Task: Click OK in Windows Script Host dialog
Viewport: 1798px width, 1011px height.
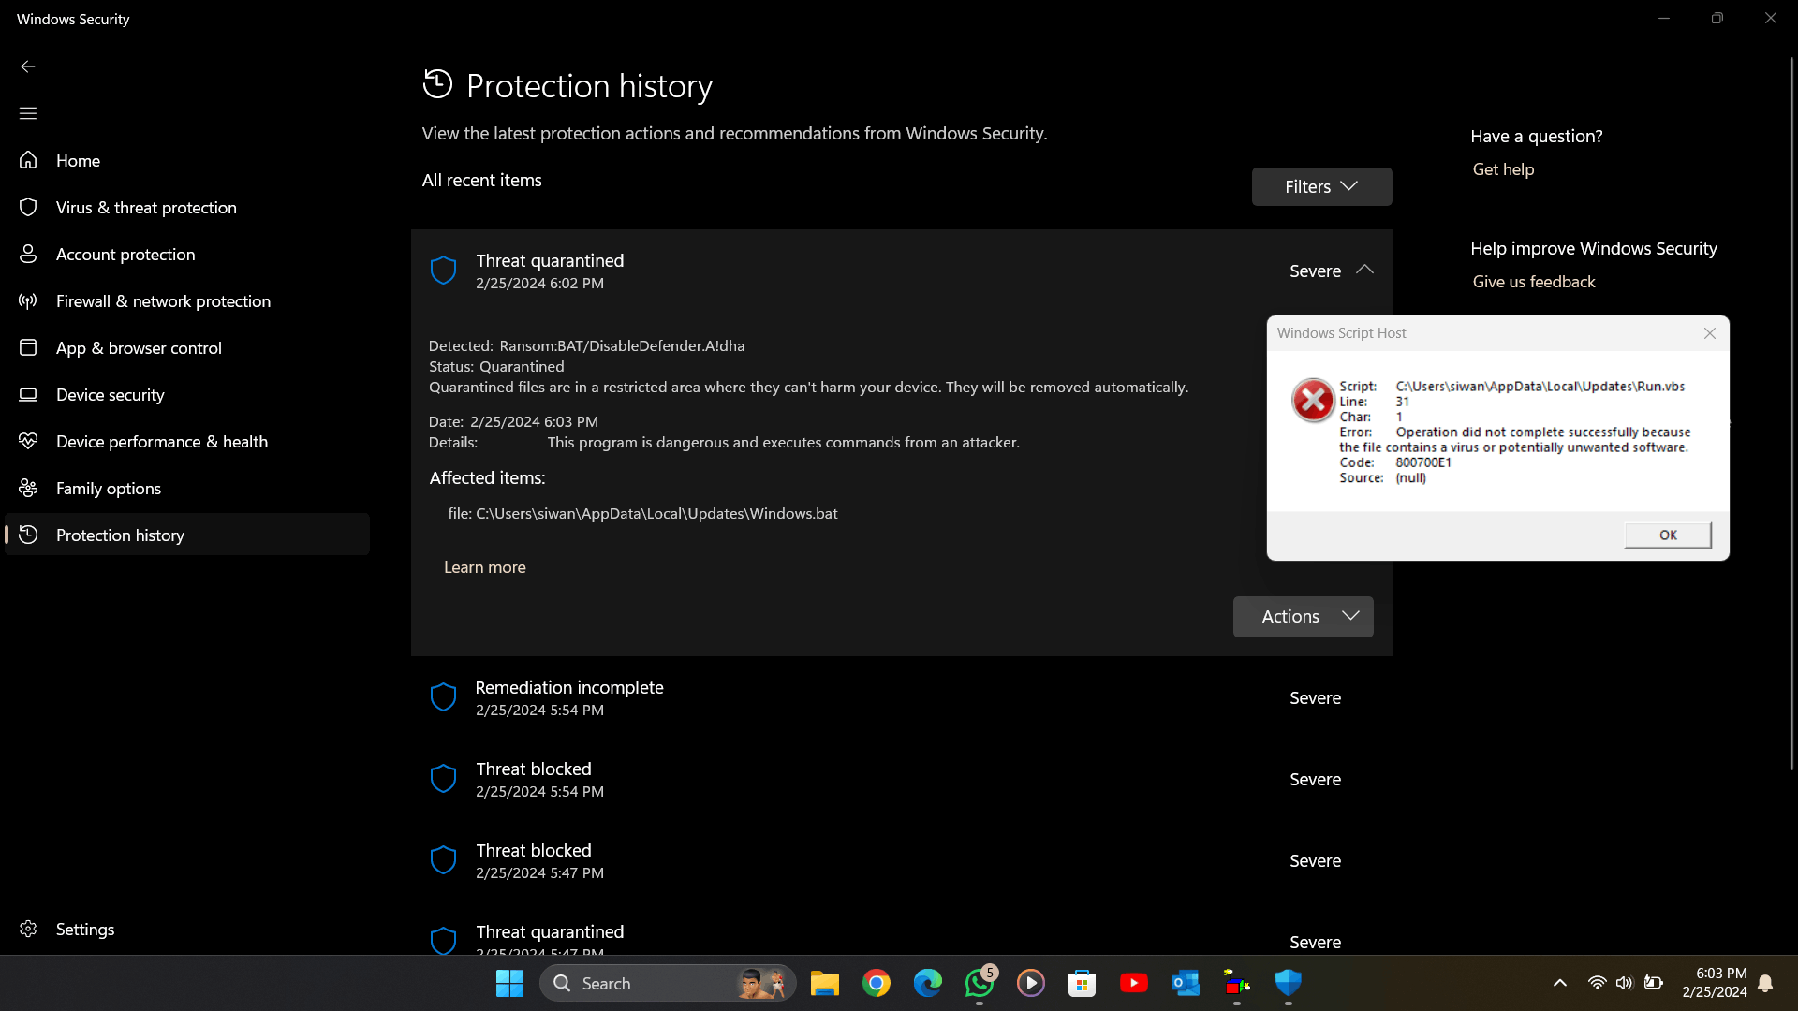Action: pyautogui.click(x=1668, y=535)
